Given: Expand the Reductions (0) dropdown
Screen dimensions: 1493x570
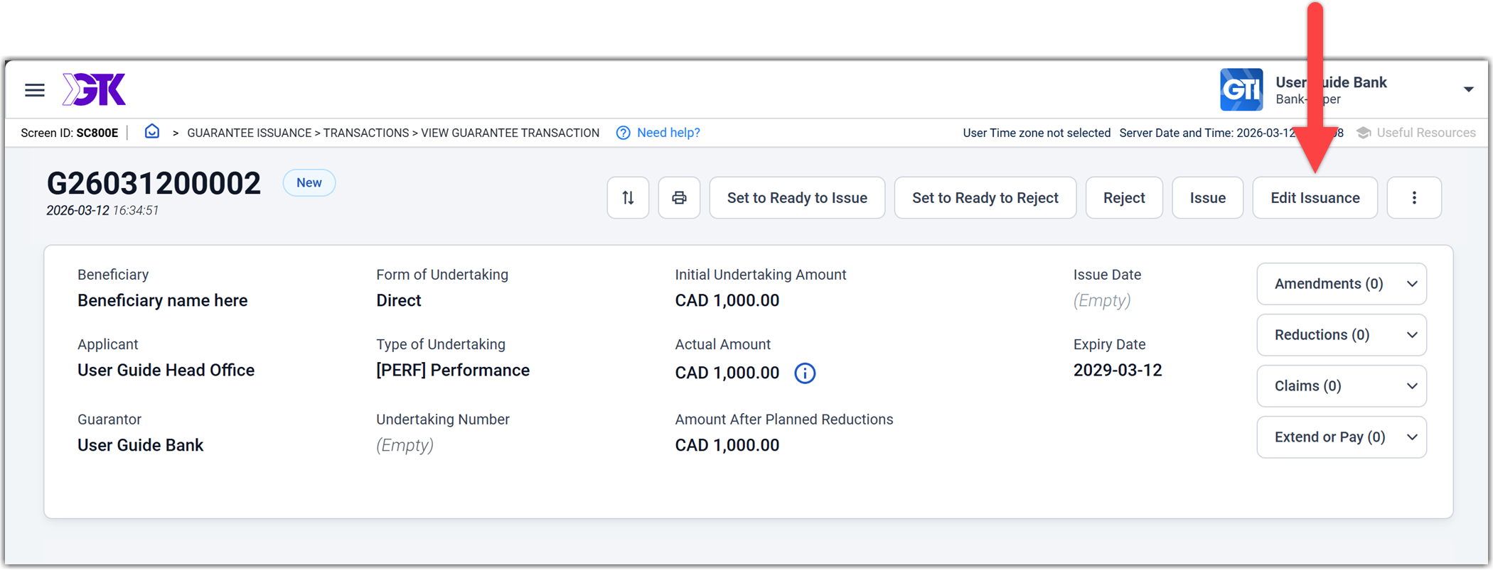Looking at the screenshot, I should [x=1342, y=335].
